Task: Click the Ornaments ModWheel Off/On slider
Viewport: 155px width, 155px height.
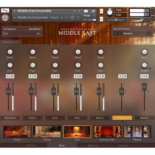Action: 22,34
